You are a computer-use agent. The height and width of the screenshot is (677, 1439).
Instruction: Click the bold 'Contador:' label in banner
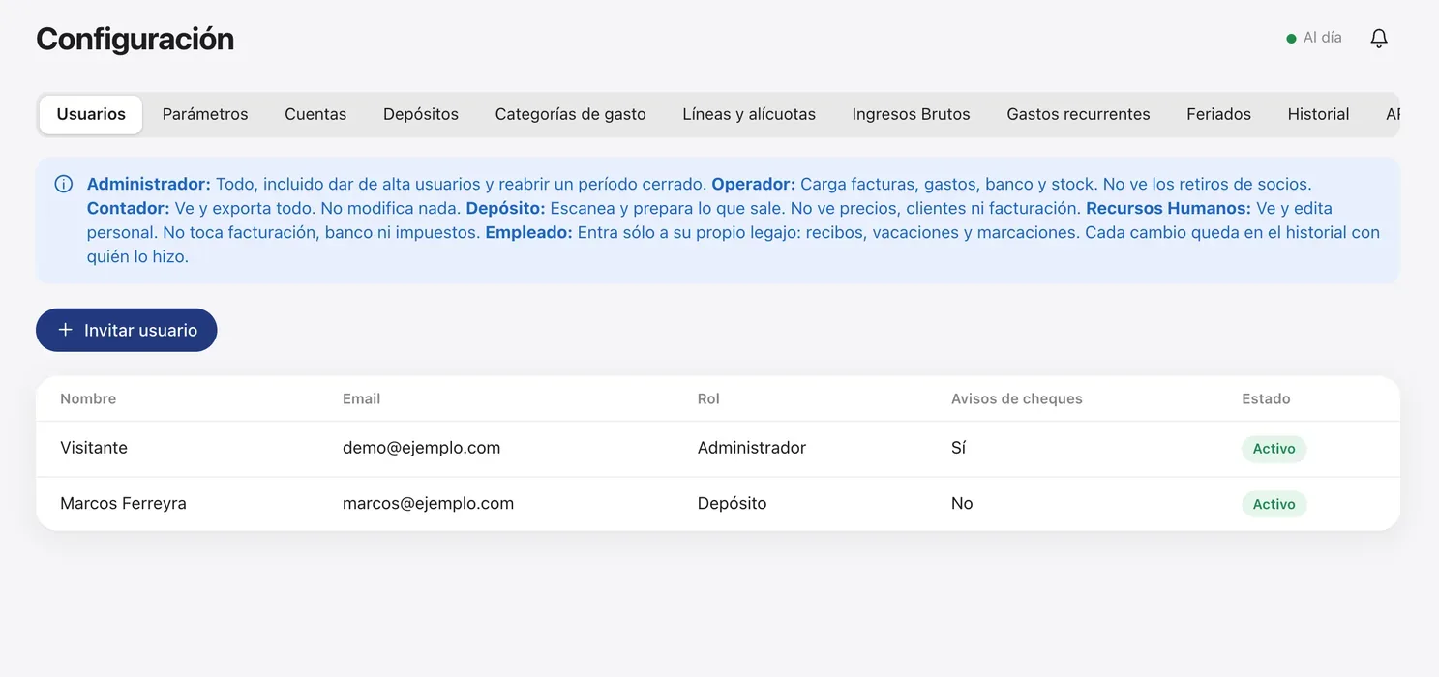tap(129, 208)
